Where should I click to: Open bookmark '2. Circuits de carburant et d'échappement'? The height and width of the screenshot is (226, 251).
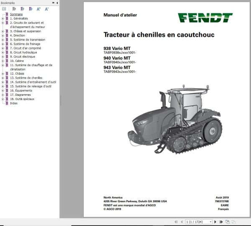27,25
